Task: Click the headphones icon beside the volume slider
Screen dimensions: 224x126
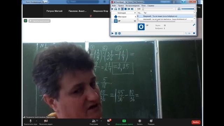Action: (x=179, y=9)
